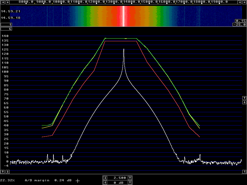Click the 19000.0 frequency scale label
Image resolution: width=247 pixels, height=185 pixels.
(219, 2)
